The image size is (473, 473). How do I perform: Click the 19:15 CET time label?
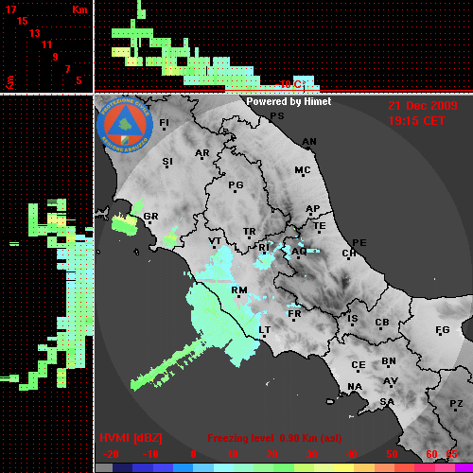click(416, 121)
